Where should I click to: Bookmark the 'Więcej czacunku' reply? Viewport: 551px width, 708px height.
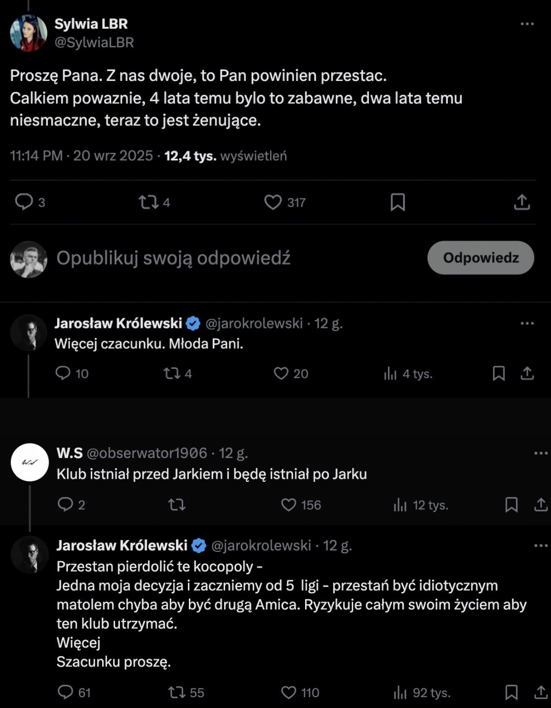[x=499, y=373]
